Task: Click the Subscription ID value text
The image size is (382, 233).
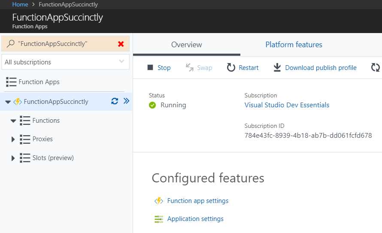Action: 308,135
